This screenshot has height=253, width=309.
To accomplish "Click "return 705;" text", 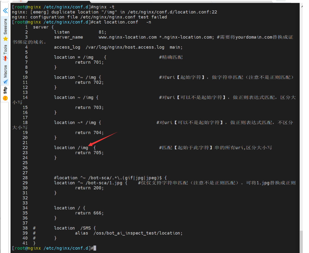I will coord(89,153).
